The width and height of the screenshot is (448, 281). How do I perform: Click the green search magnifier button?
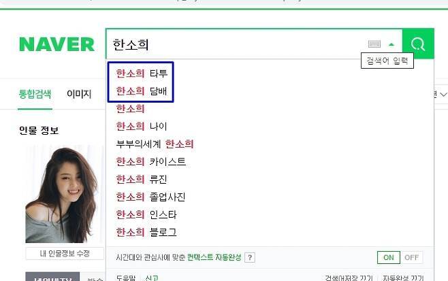(418, 44)
